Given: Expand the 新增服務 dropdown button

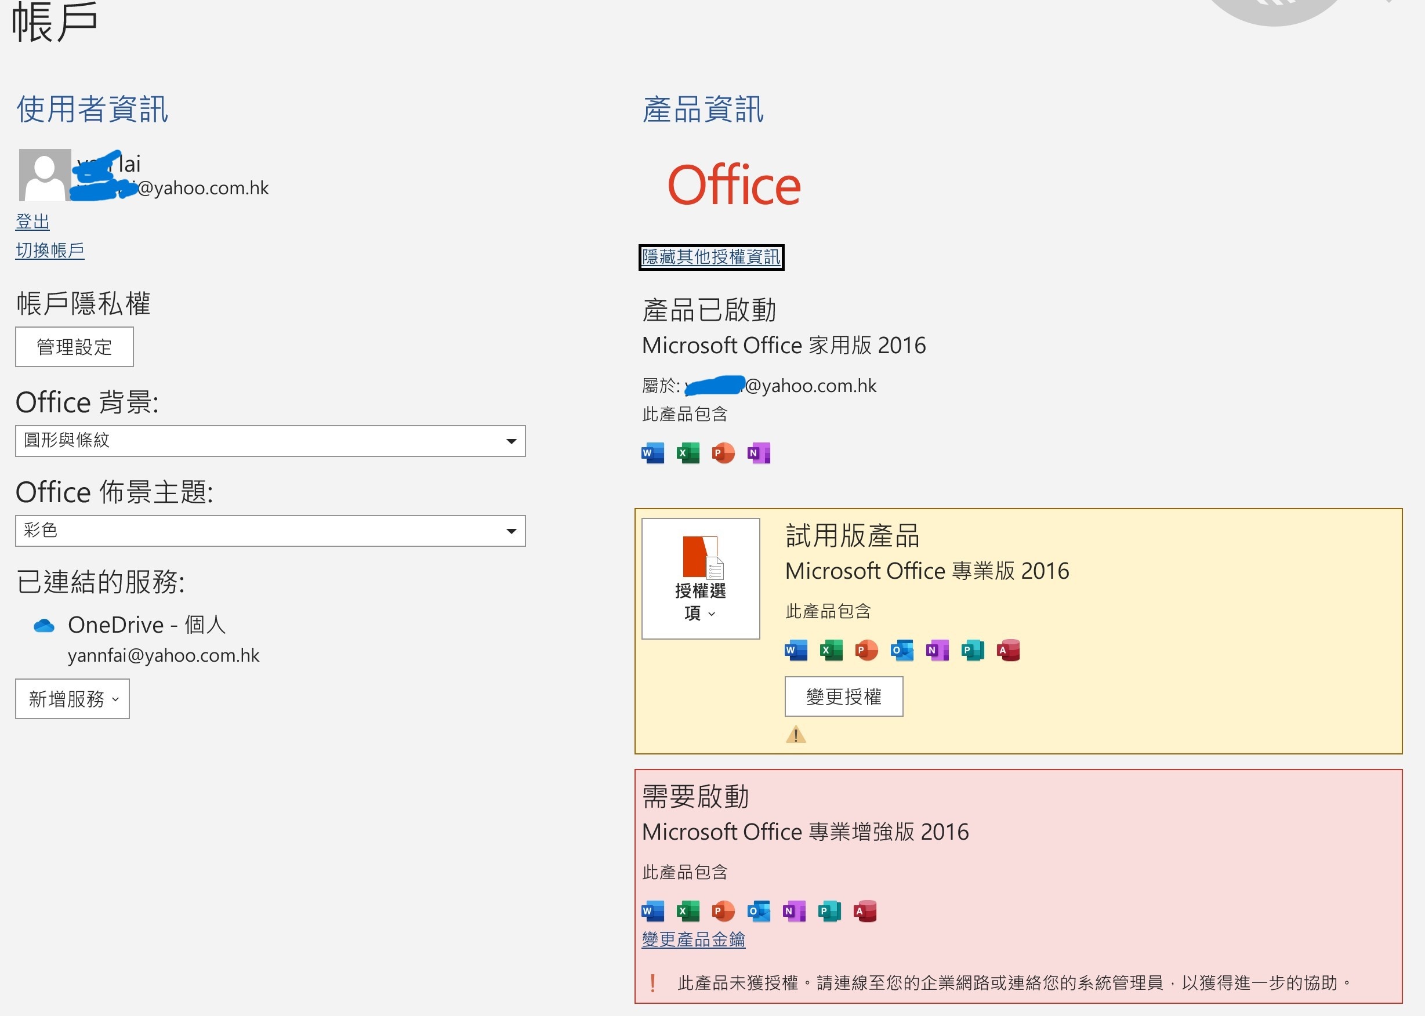Looking at the screenshot, I should coord(72,699).
